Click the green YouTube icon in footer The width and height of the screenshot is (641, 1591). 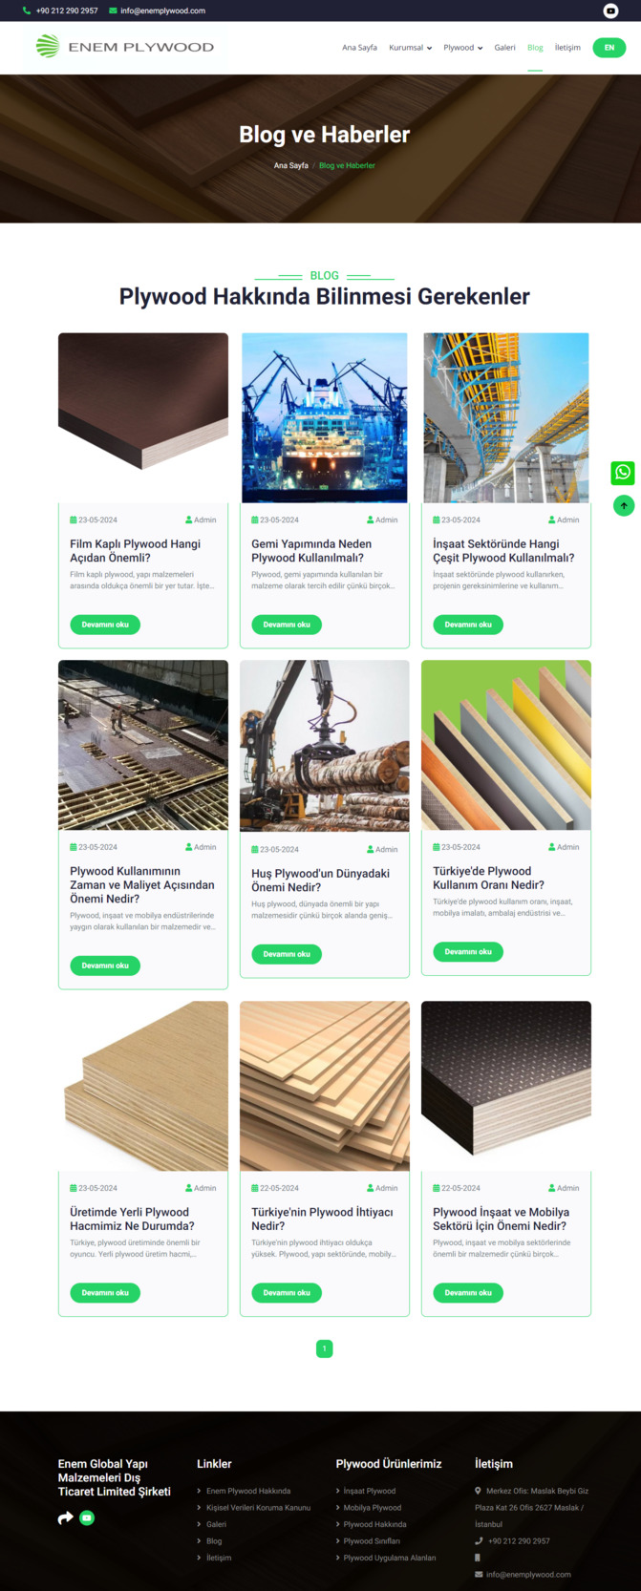(87, 1517)
